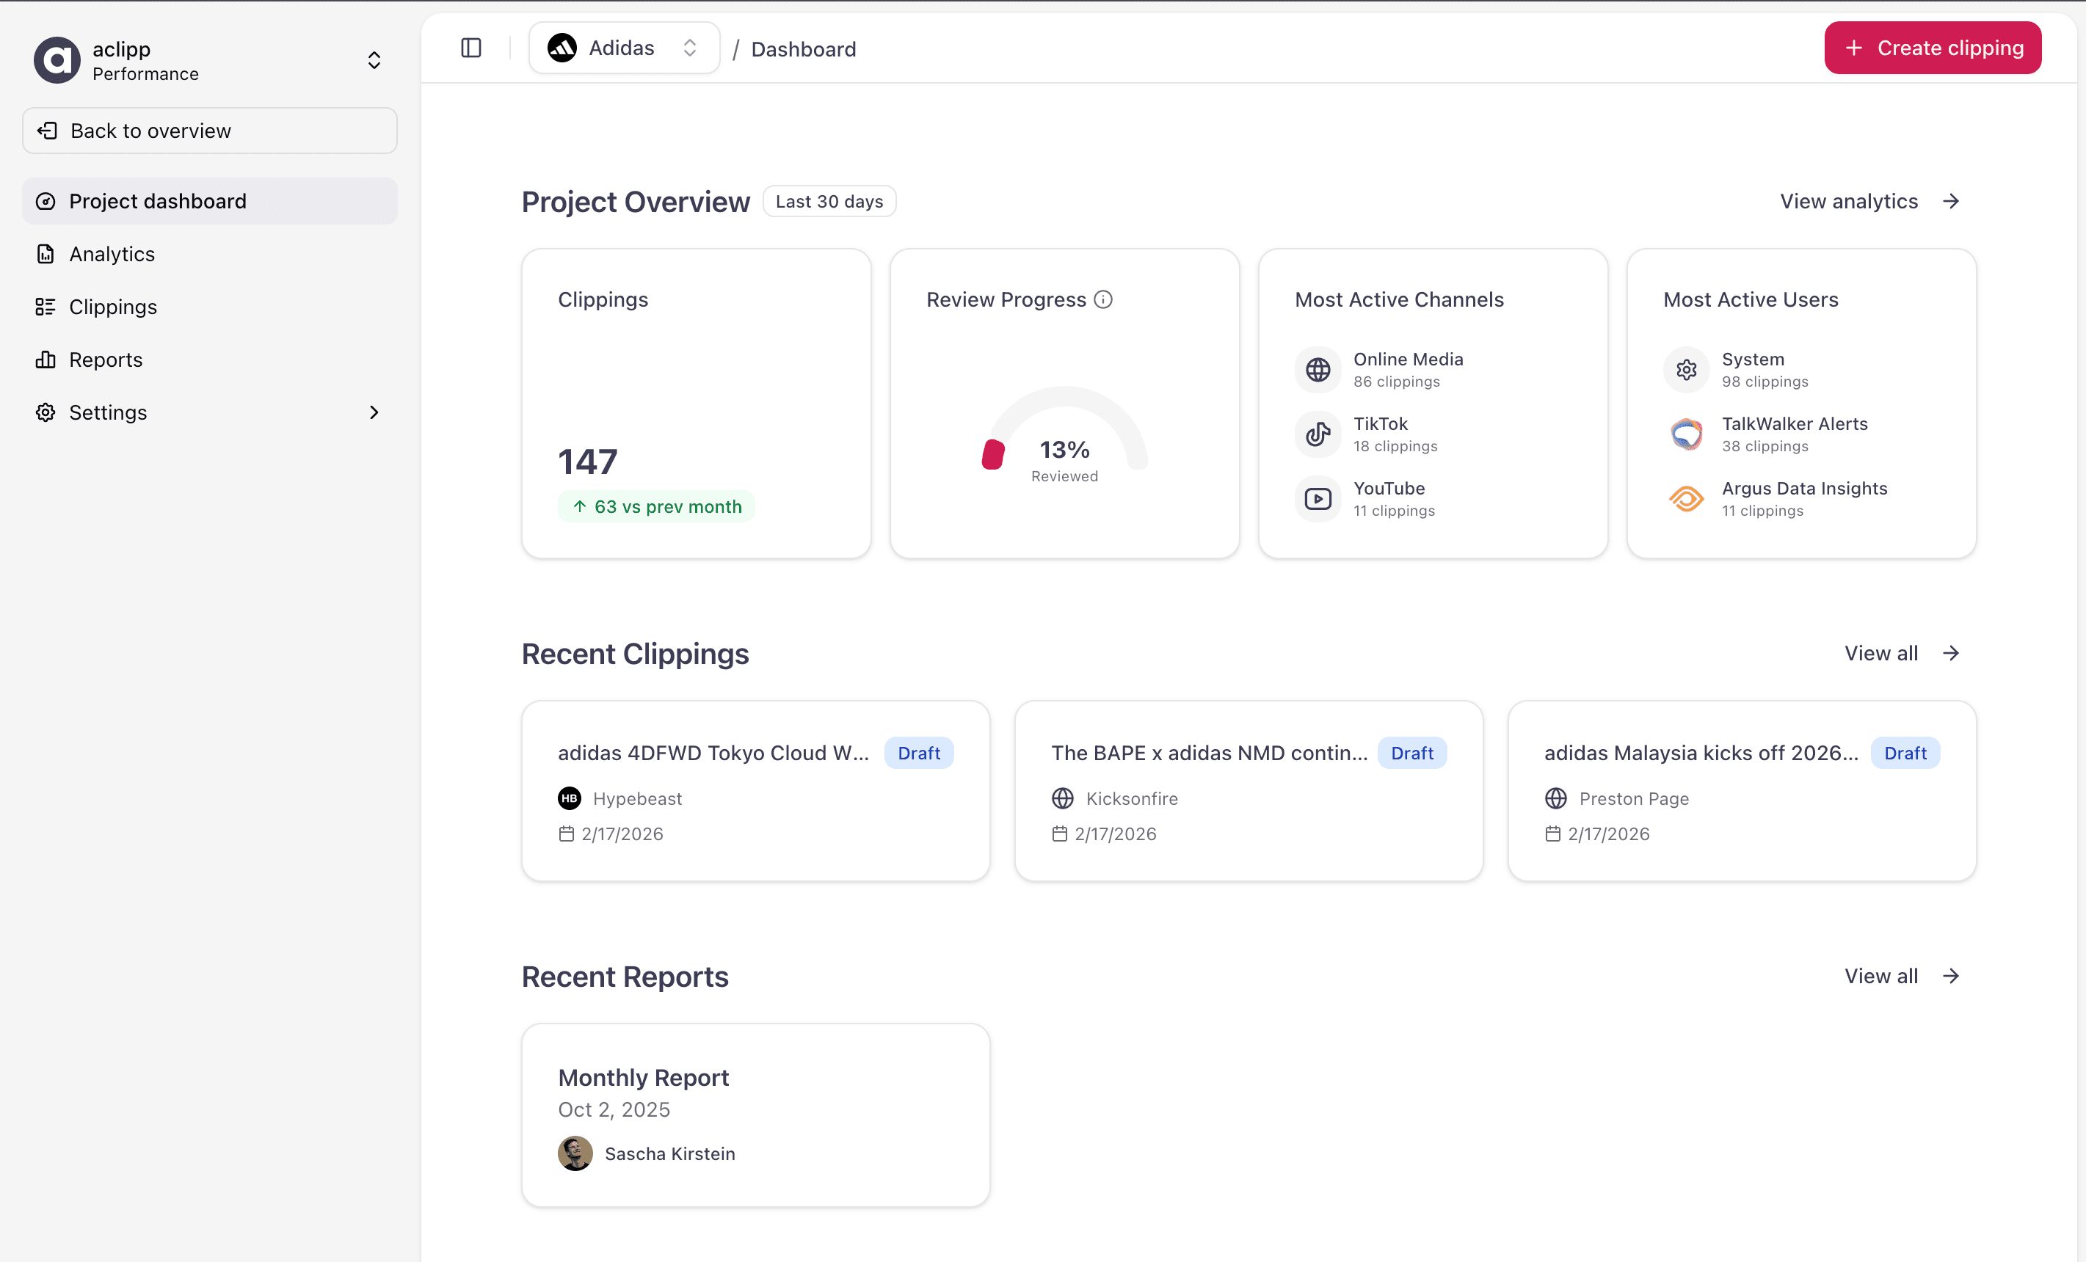2086x1262 pixels.
Task: Click the Create clipping button
Action: point(1933,48)
